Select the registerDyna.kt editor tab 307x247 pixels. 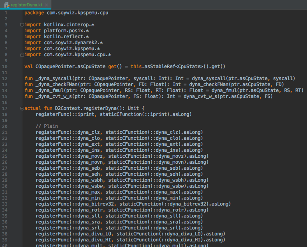pos(27,4)
